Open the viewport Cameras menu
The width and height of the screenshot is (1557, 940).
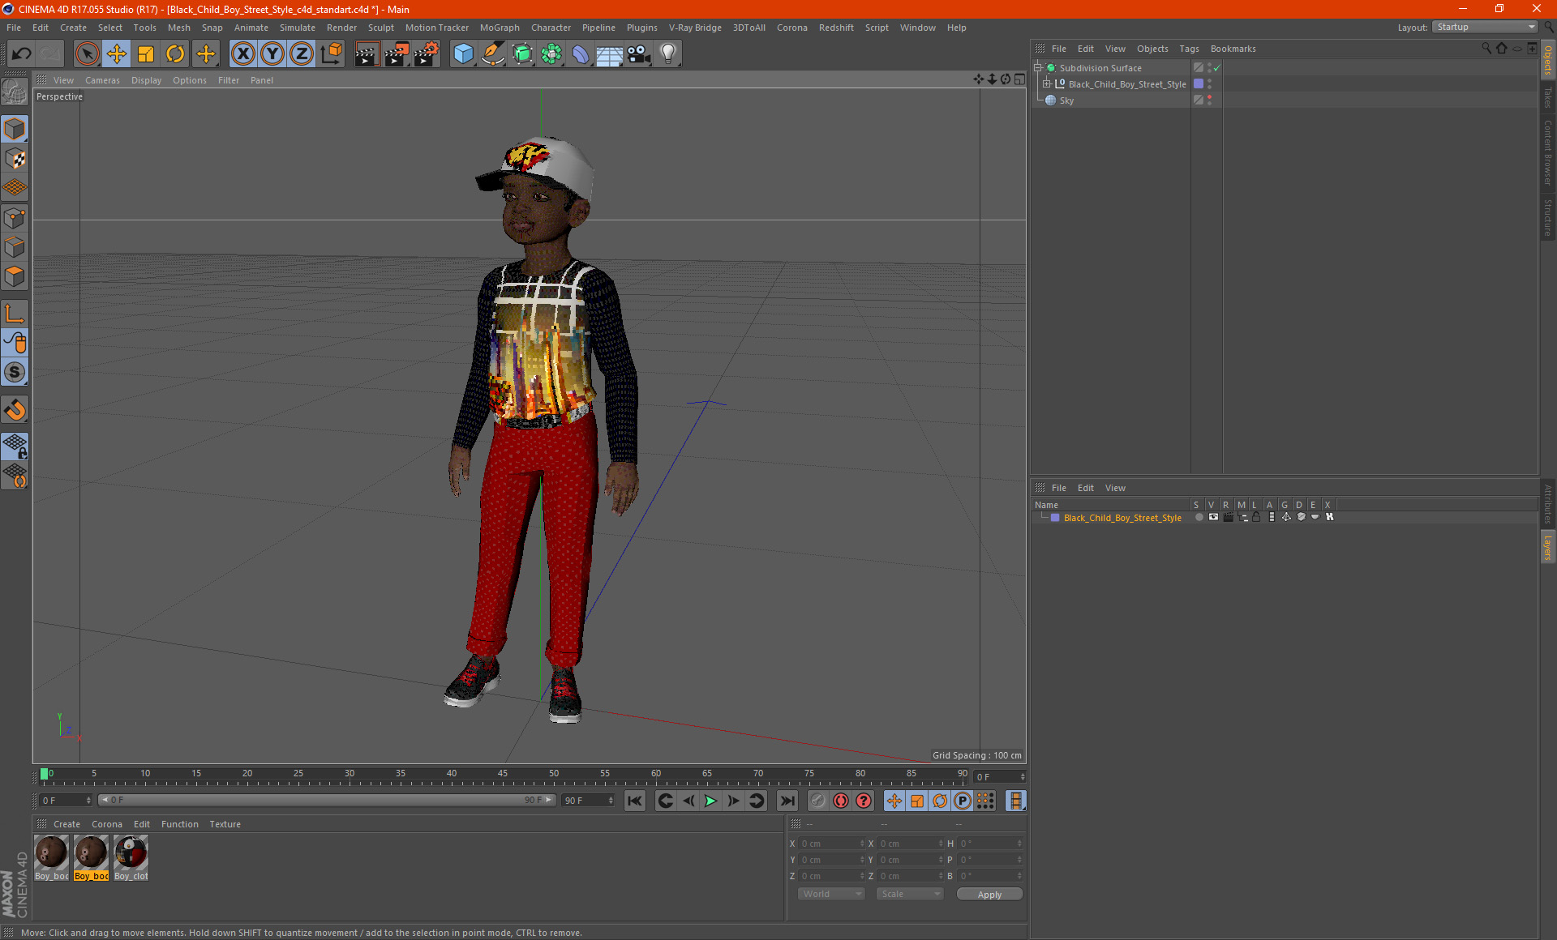102,80
